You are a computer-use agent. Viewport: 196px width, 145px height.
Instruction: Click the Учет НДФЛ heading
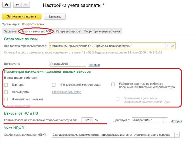tap(14, 128)
